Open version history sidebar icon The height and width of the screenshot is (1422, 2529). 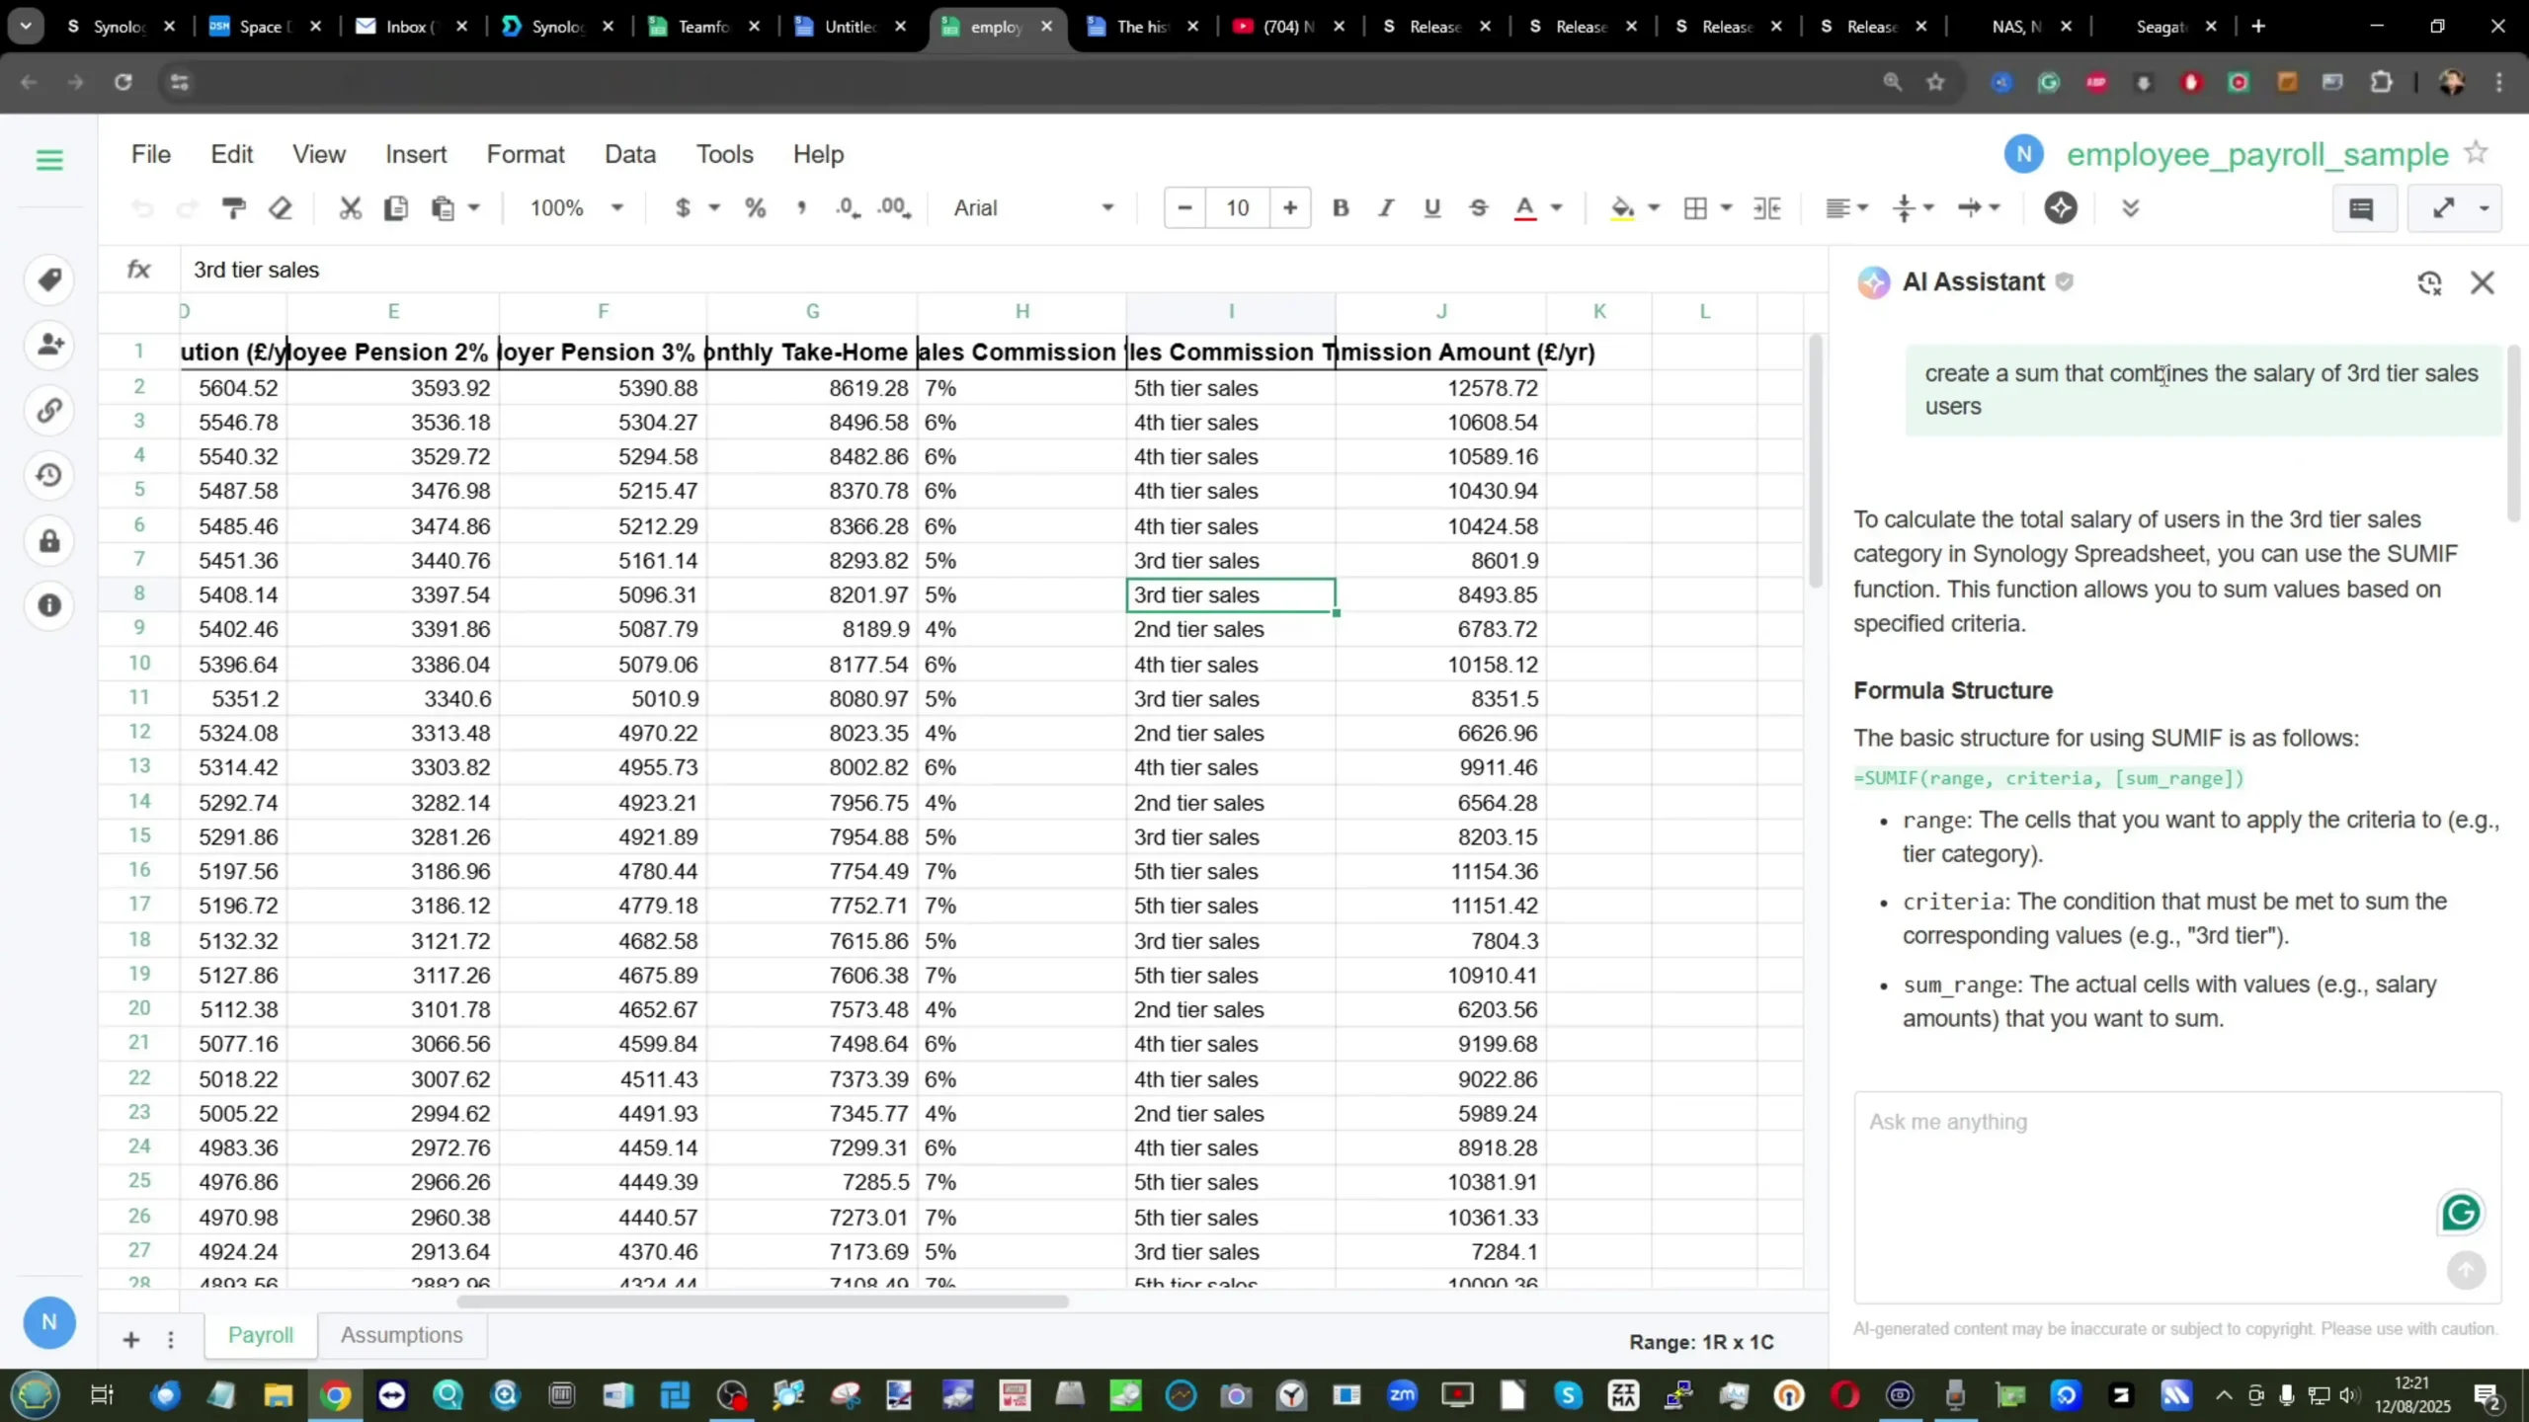pyautogui.click(x=49, y=475)
